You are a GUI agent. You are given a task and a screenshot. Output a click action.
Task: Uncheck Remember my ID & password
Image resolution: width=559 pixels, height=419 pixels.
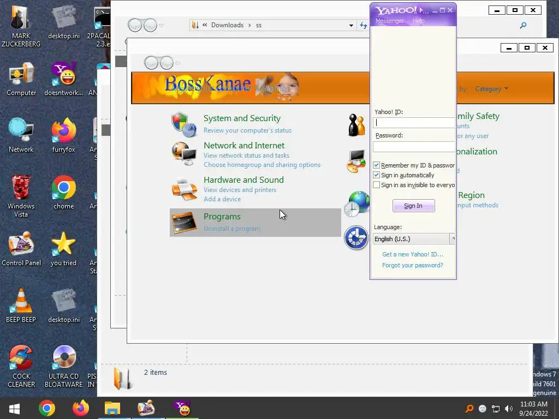point(377,165)
